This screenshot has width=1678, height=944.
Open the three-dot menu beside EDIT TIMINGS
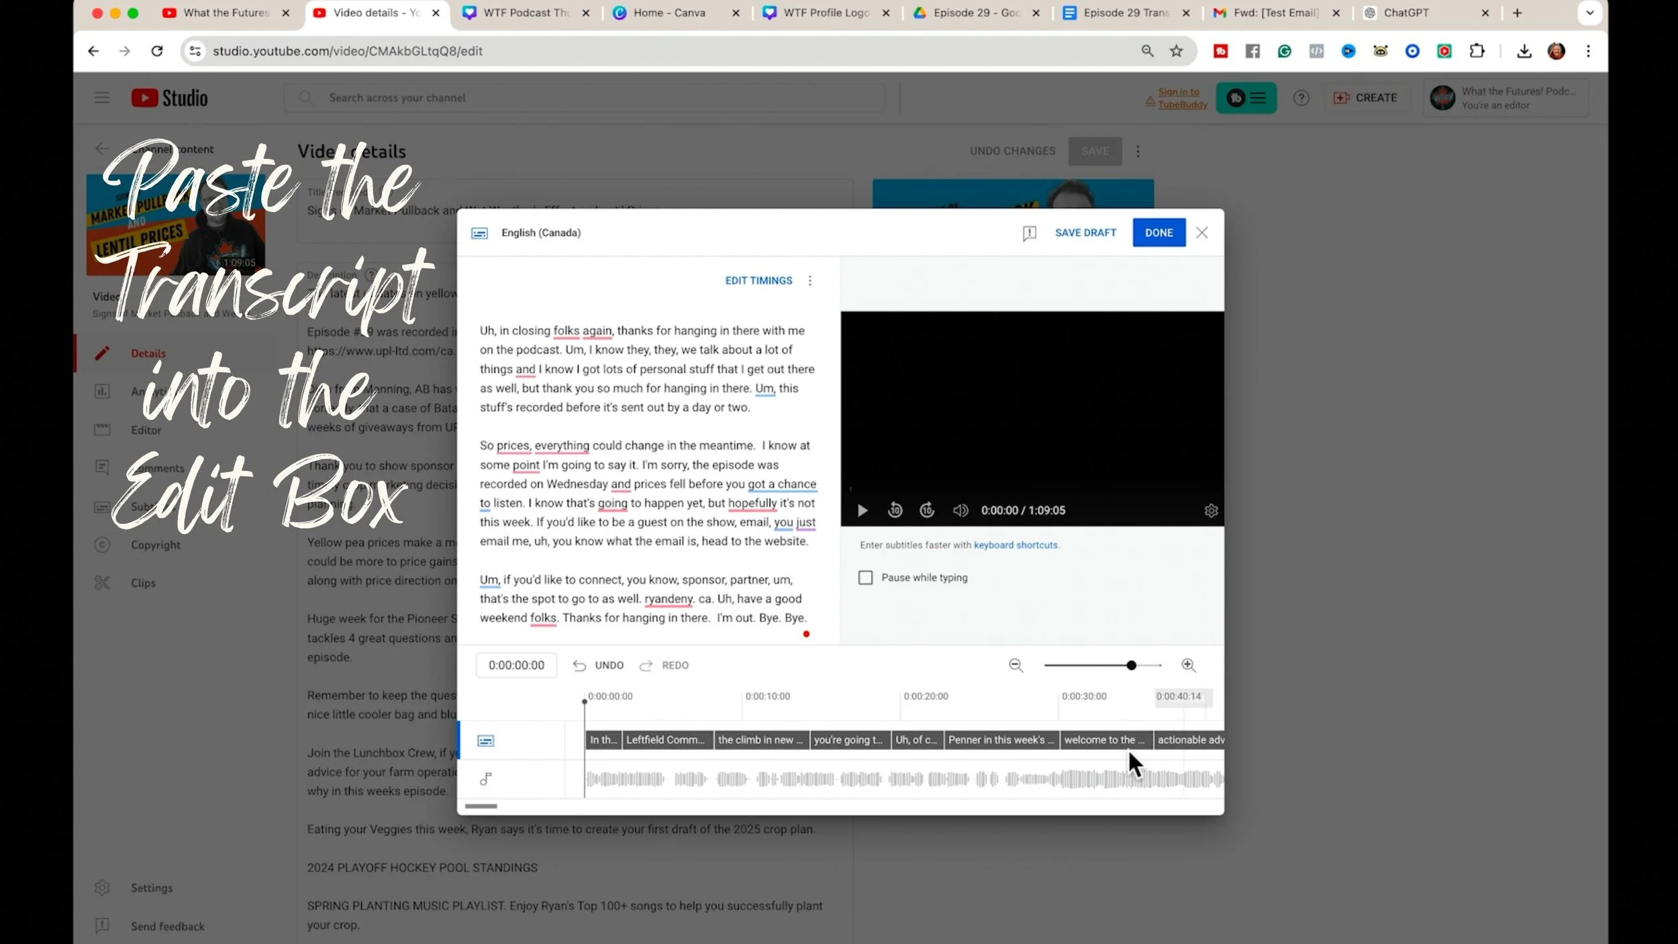[810, 280]
